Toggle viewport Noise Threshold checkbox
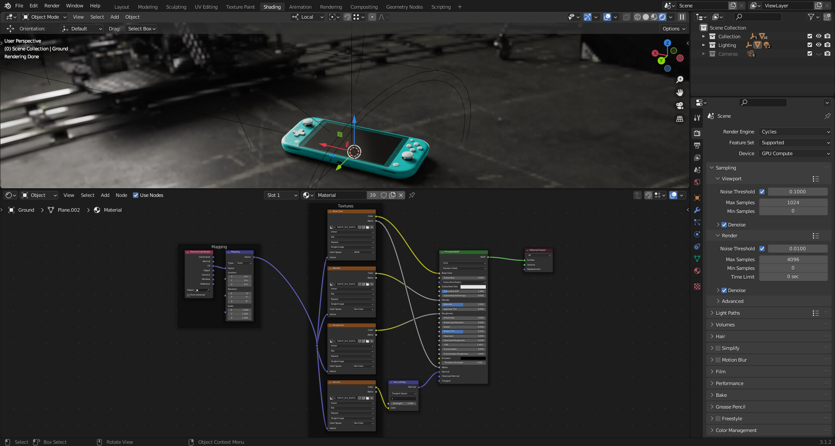 (762, 192)
